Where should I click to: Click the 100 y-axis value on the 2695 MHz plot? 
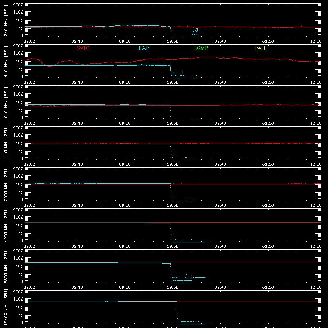tap(20, 184)
